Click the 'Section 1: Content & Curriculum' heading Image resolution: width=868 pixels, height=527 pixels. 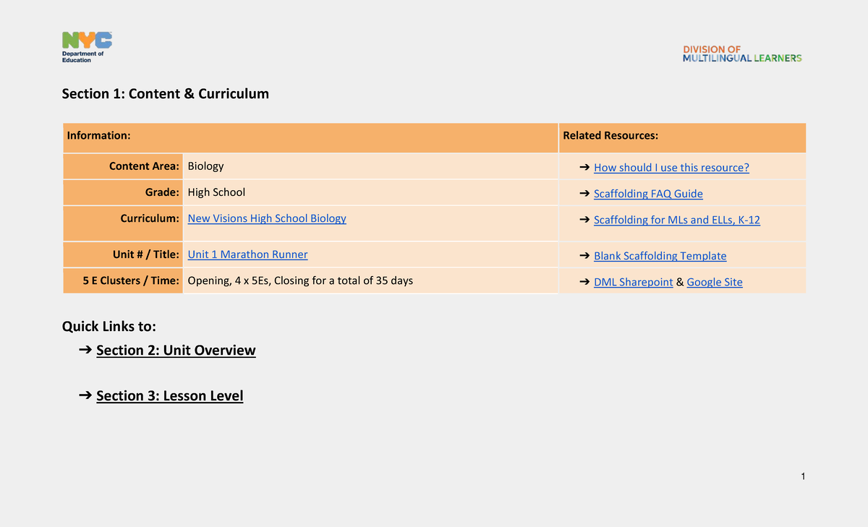(165, 94)
